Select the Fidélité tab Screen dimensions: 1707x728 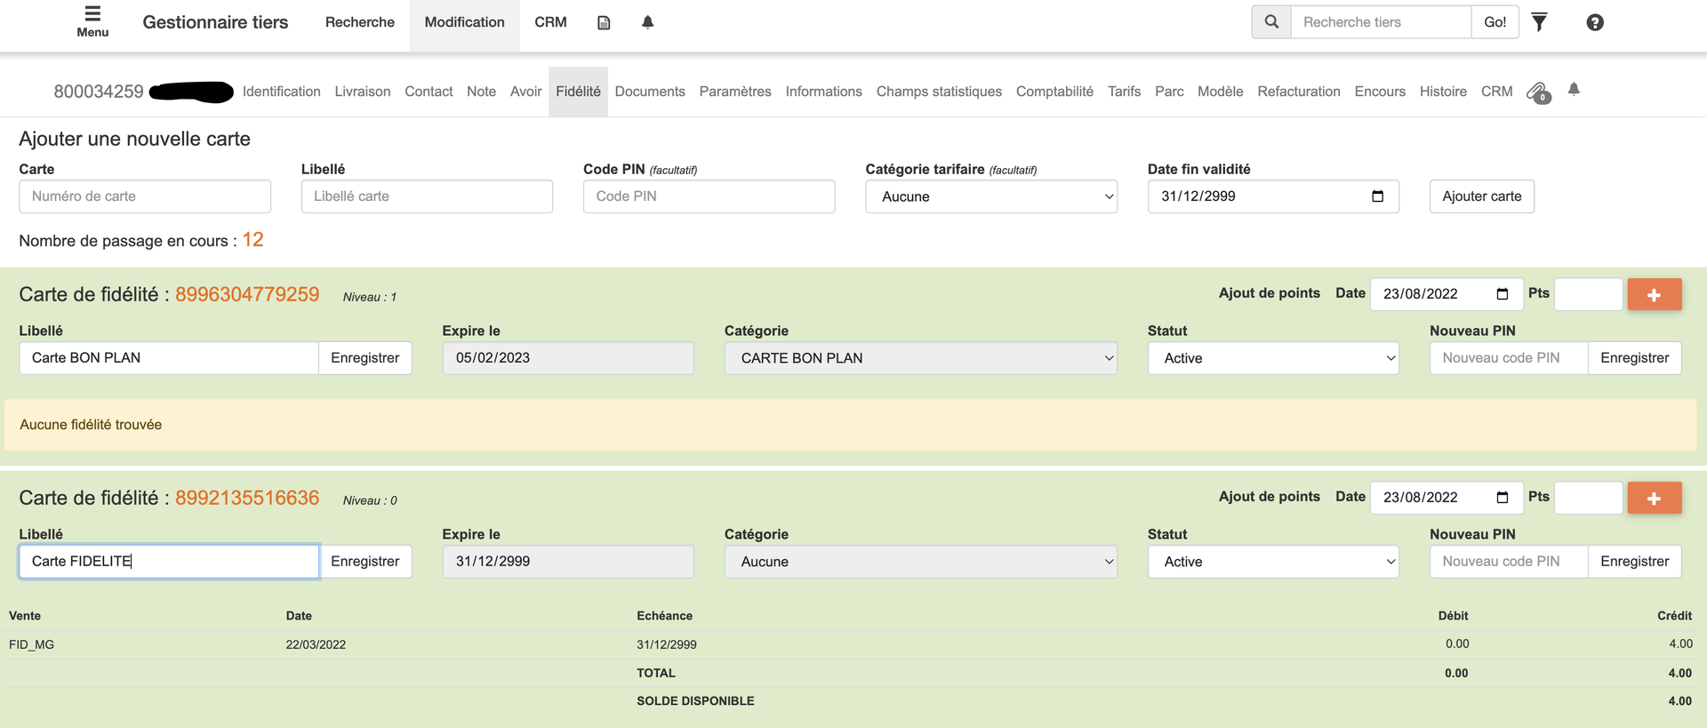(x=578, y=92)
